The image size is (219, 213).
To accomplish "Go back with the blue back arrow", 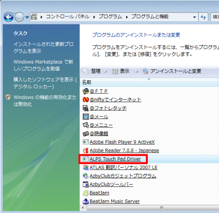I will click(x=9, y=17).
